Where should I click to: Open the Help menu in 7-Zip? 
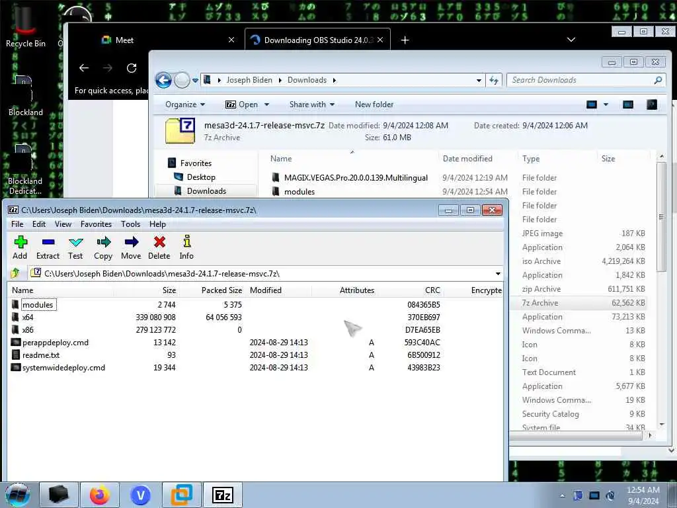click(157, 224)
